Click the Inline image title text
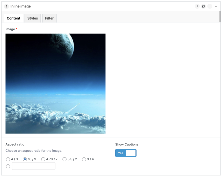 (x=20, y=6)
